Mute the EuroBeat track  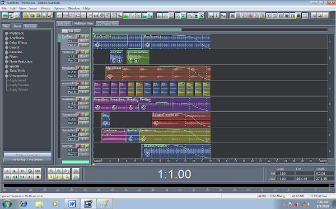pyautogui.click(x=87, y=36)
